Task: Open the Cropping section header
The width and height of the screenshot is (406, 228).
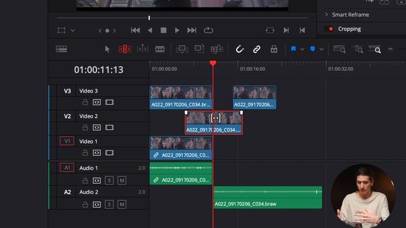Action: (350, 29)
